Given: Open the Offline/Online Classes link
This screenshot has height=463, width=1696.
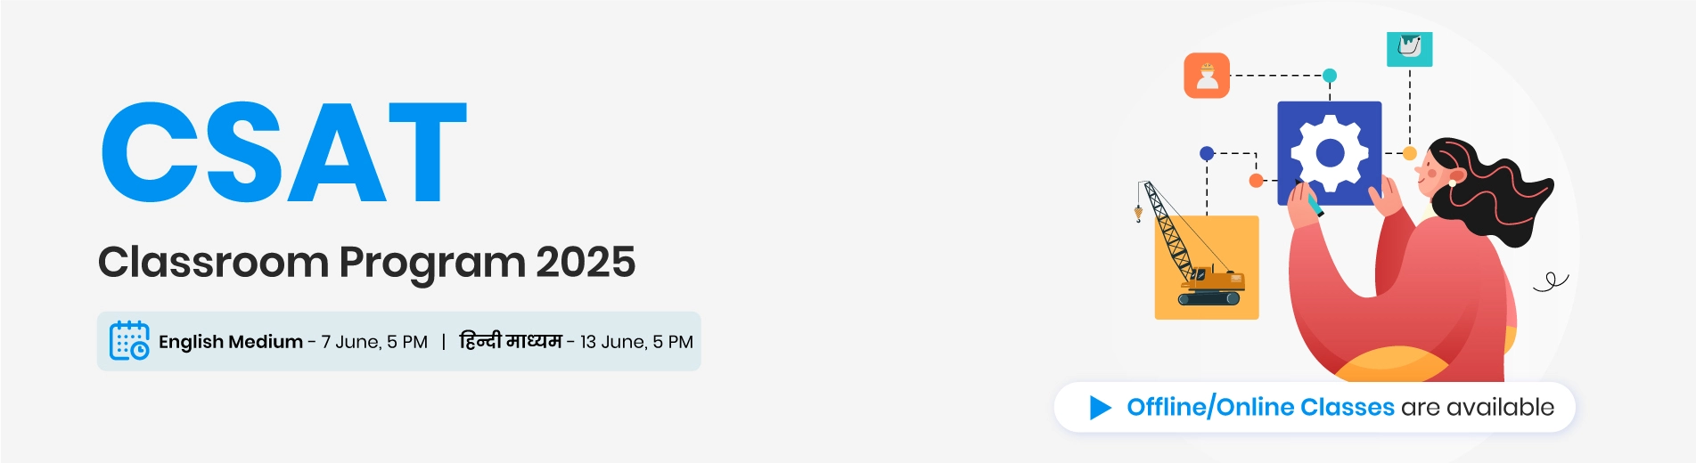Looking at the screenshot, I should pyautogui.click(x=1260, y=408).
